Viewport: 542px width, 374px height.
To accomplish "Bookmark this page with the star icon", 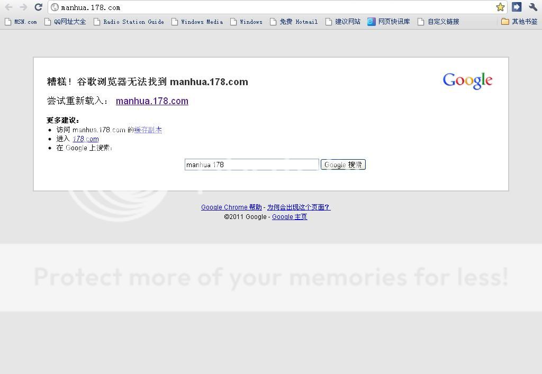I will coord(500,7).
